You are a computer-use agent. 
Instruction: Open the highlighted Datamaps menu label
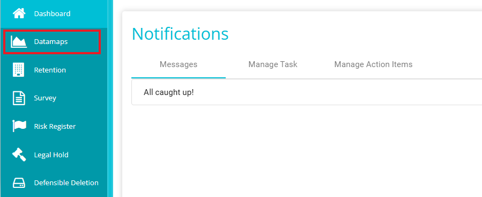[x=51, y=42]
